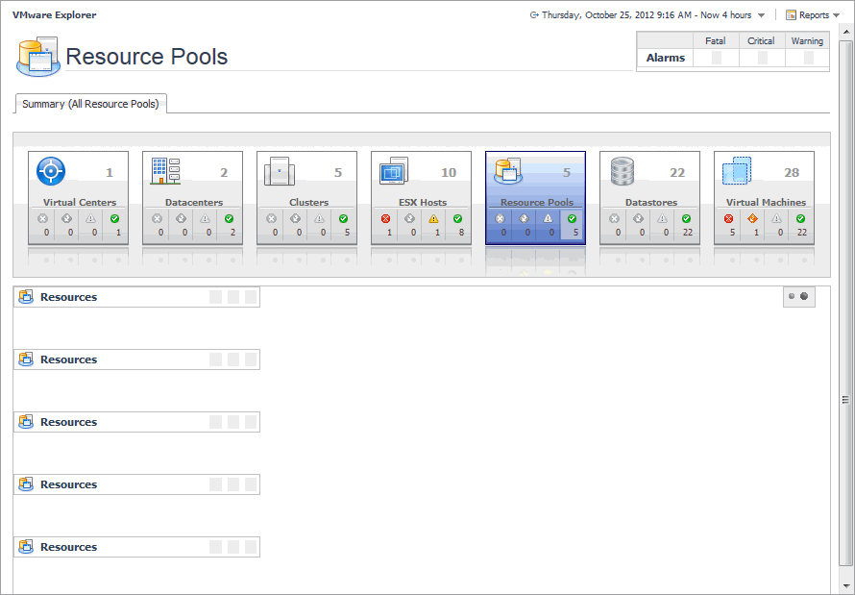
Task: Open the time range dropdown
Action: tap(761, 15)
